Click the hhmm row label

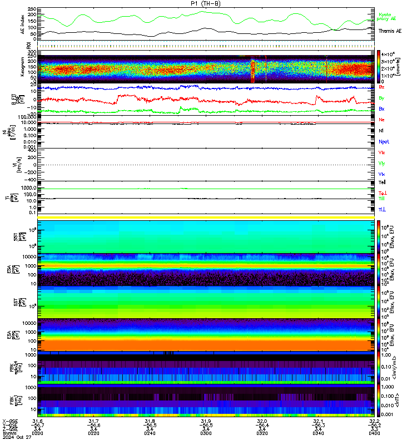pyautogui.click(x=9, y=433)
